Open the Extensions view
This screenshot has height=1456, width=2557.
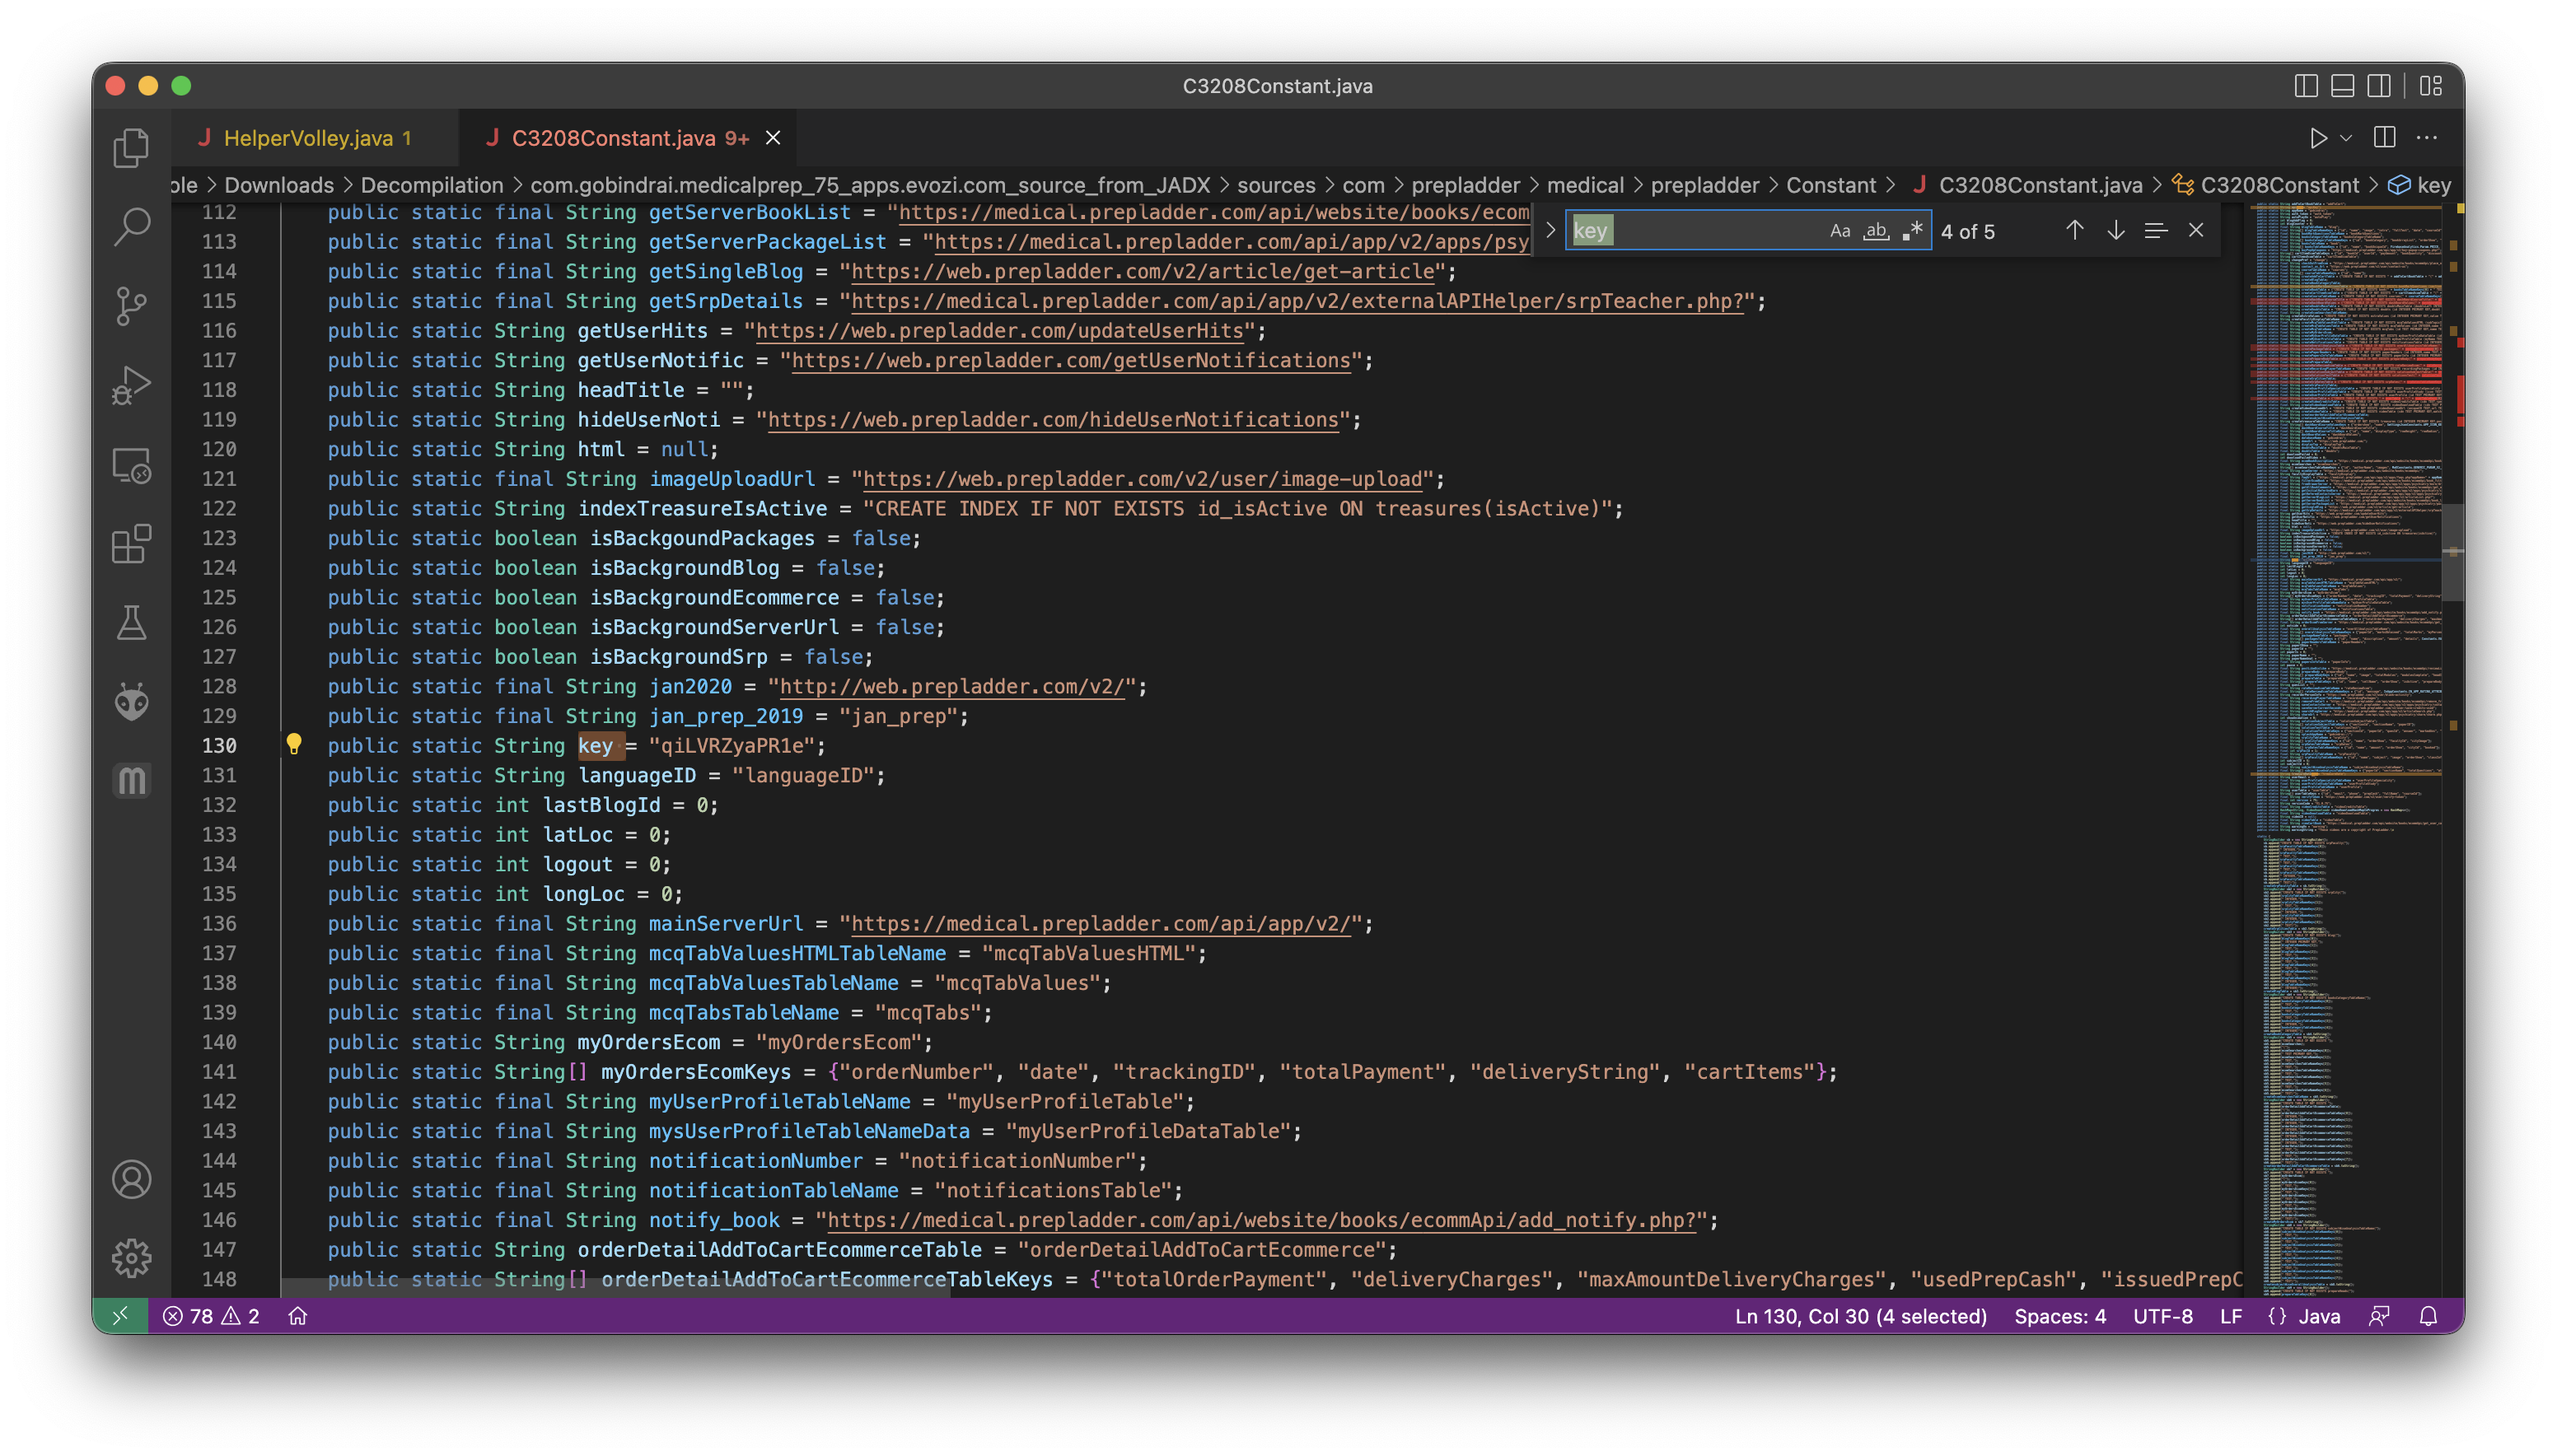pos(131,544)
